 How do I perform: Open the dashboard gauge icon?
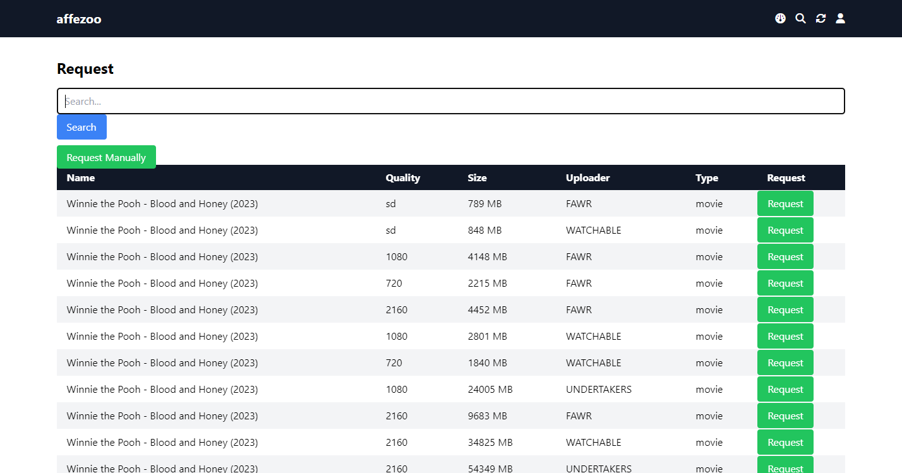click(780, 18)
